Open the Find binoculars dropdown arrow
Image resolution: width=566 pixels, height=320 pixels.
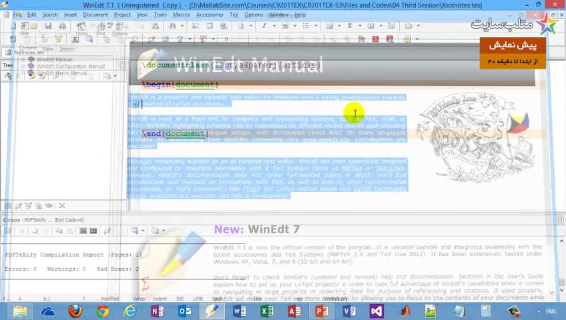182,26
